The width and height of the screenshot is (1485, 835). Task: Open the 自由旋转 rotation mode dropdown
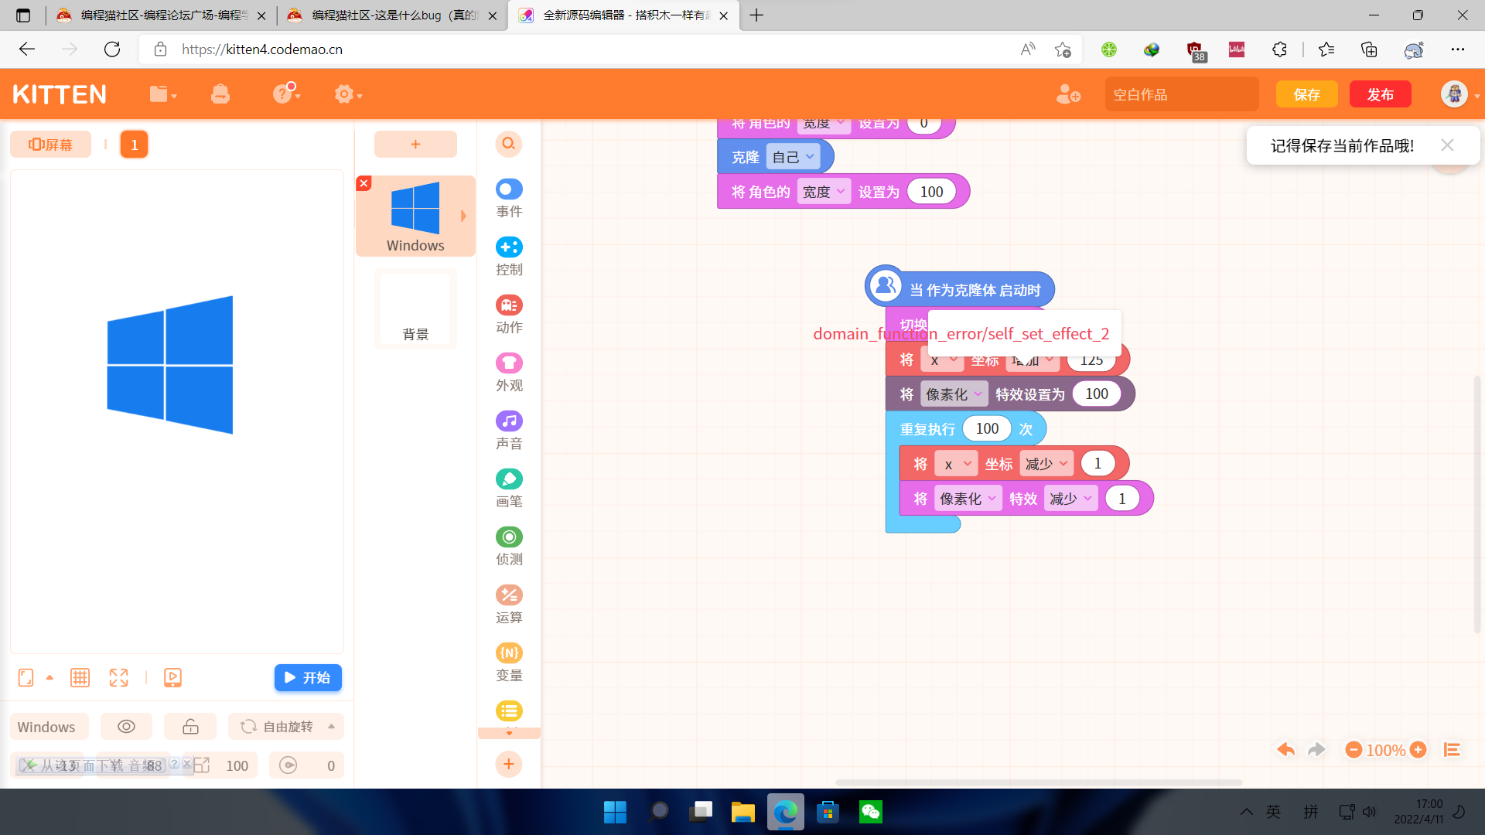286,727
